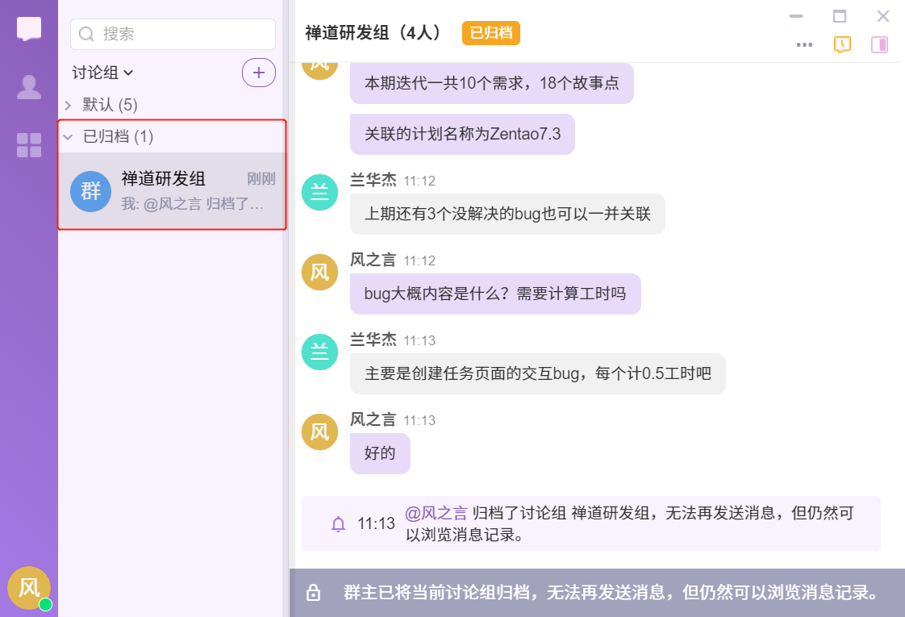Click the 禅道研发组（4人）chat title

pyautogui.click(x=374, y=33)
